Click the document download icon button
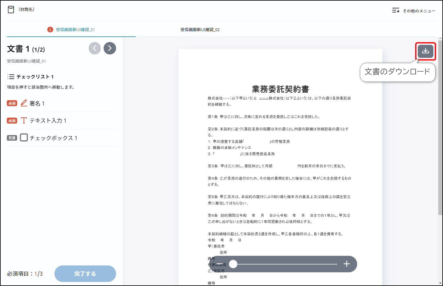The image size is (443, 286). [x=425, y=51]
